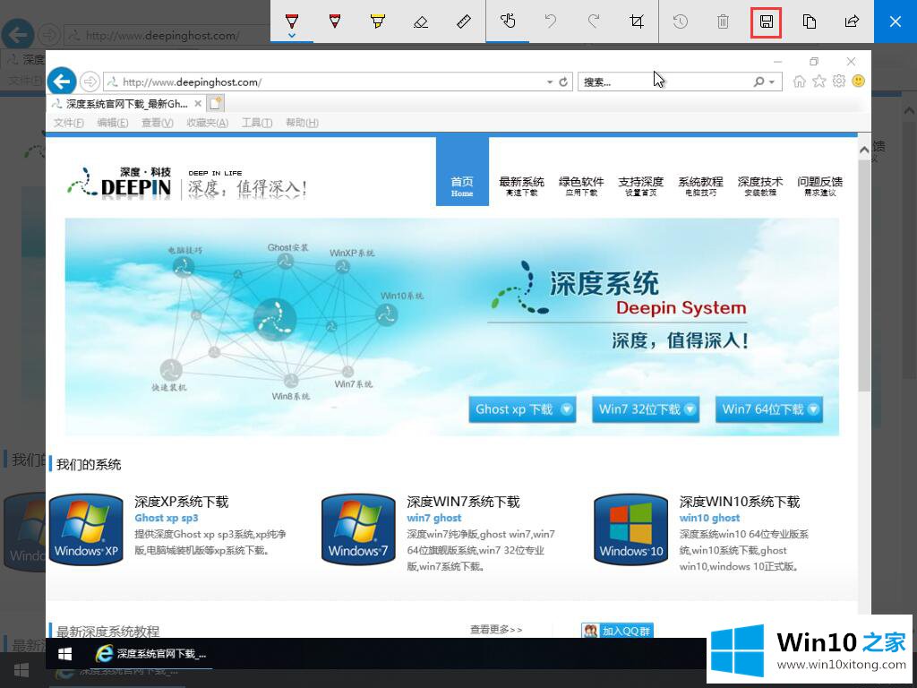Copy the sketch to clipboard
917x688 pixels.
tap(810, 21)
